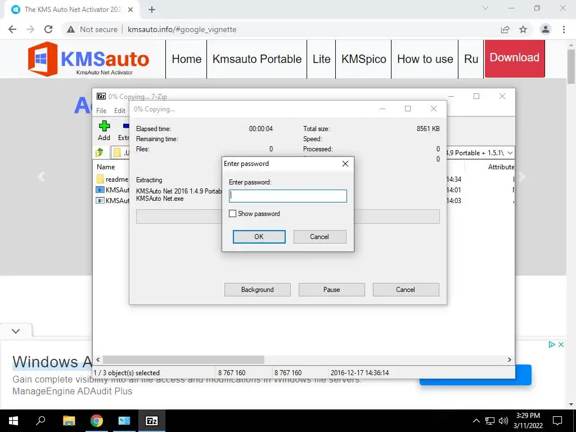Open the Lite nav link

click(321, 59)
